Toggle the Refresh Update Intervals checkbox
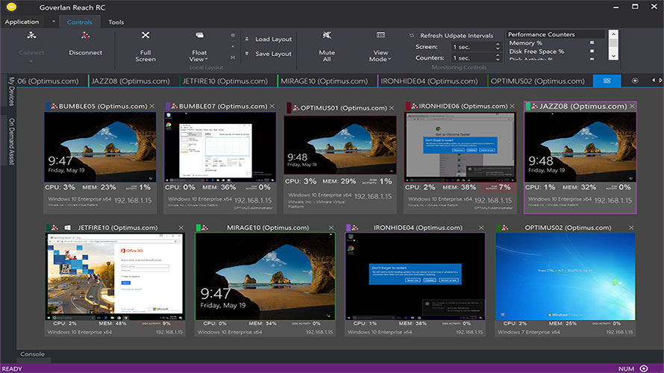664x373 pixels. point(412,36)
